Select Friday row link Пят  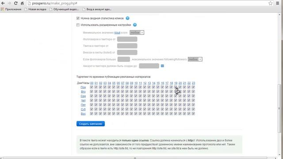point(83,105)
